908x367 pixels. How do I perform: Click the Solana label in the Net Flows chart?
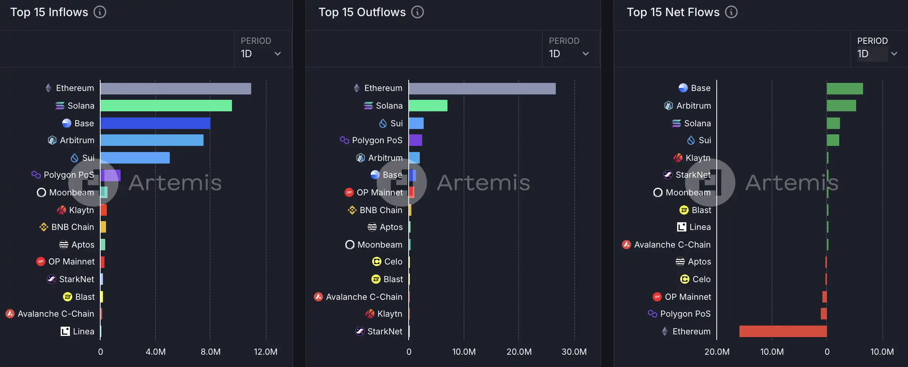[x=698, y=123]
